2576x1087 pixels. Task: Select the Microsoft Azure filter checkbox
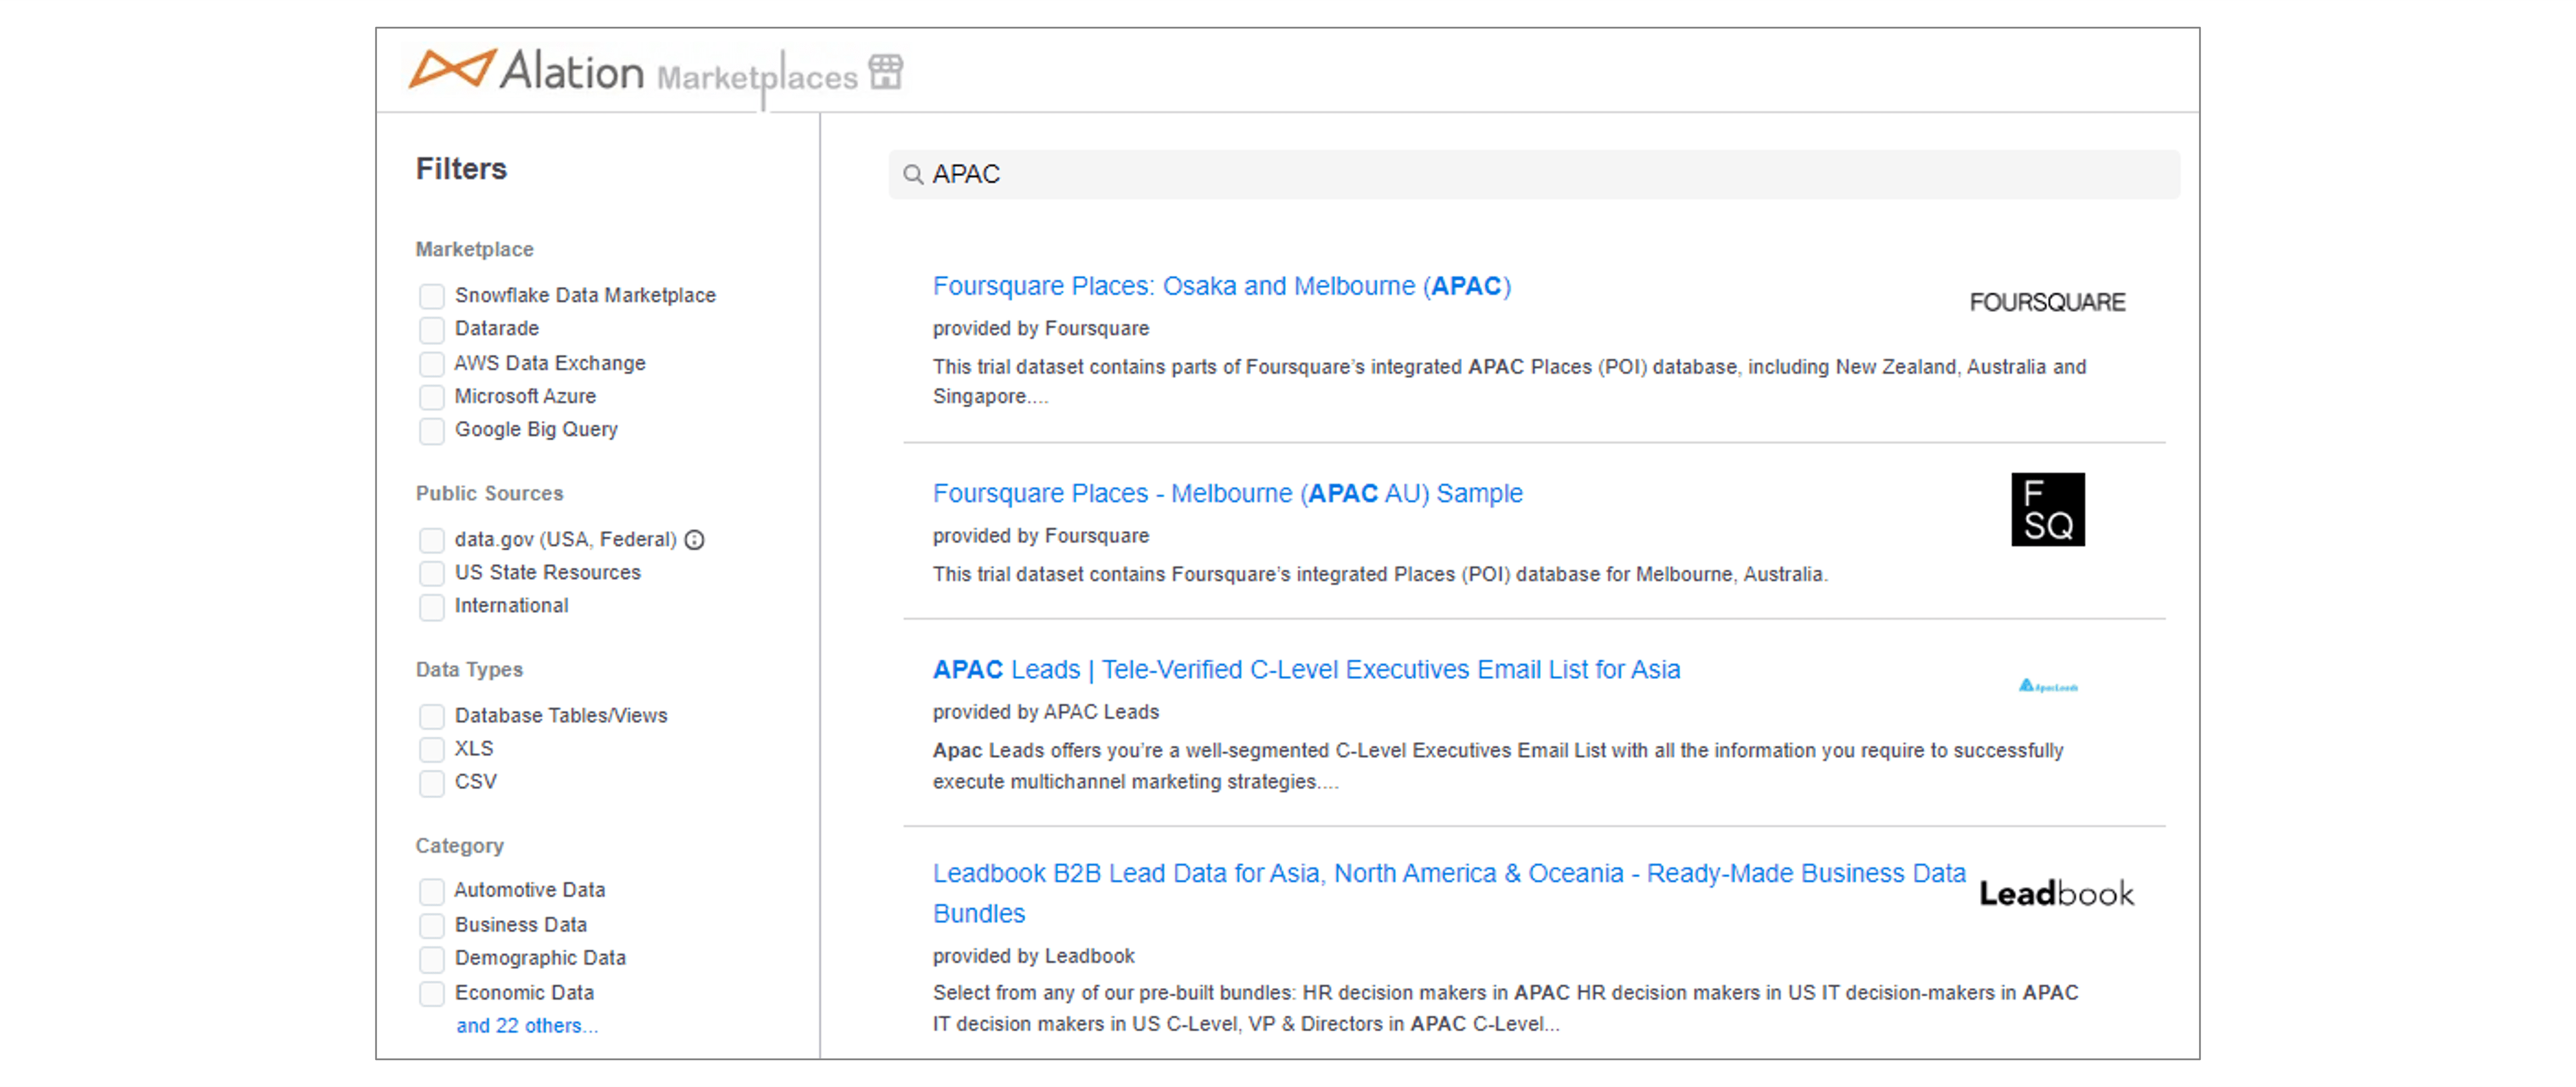(431, 397)
